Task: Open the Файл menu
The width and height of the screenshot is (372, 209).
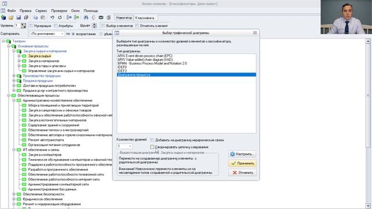Action: (12, 11)
